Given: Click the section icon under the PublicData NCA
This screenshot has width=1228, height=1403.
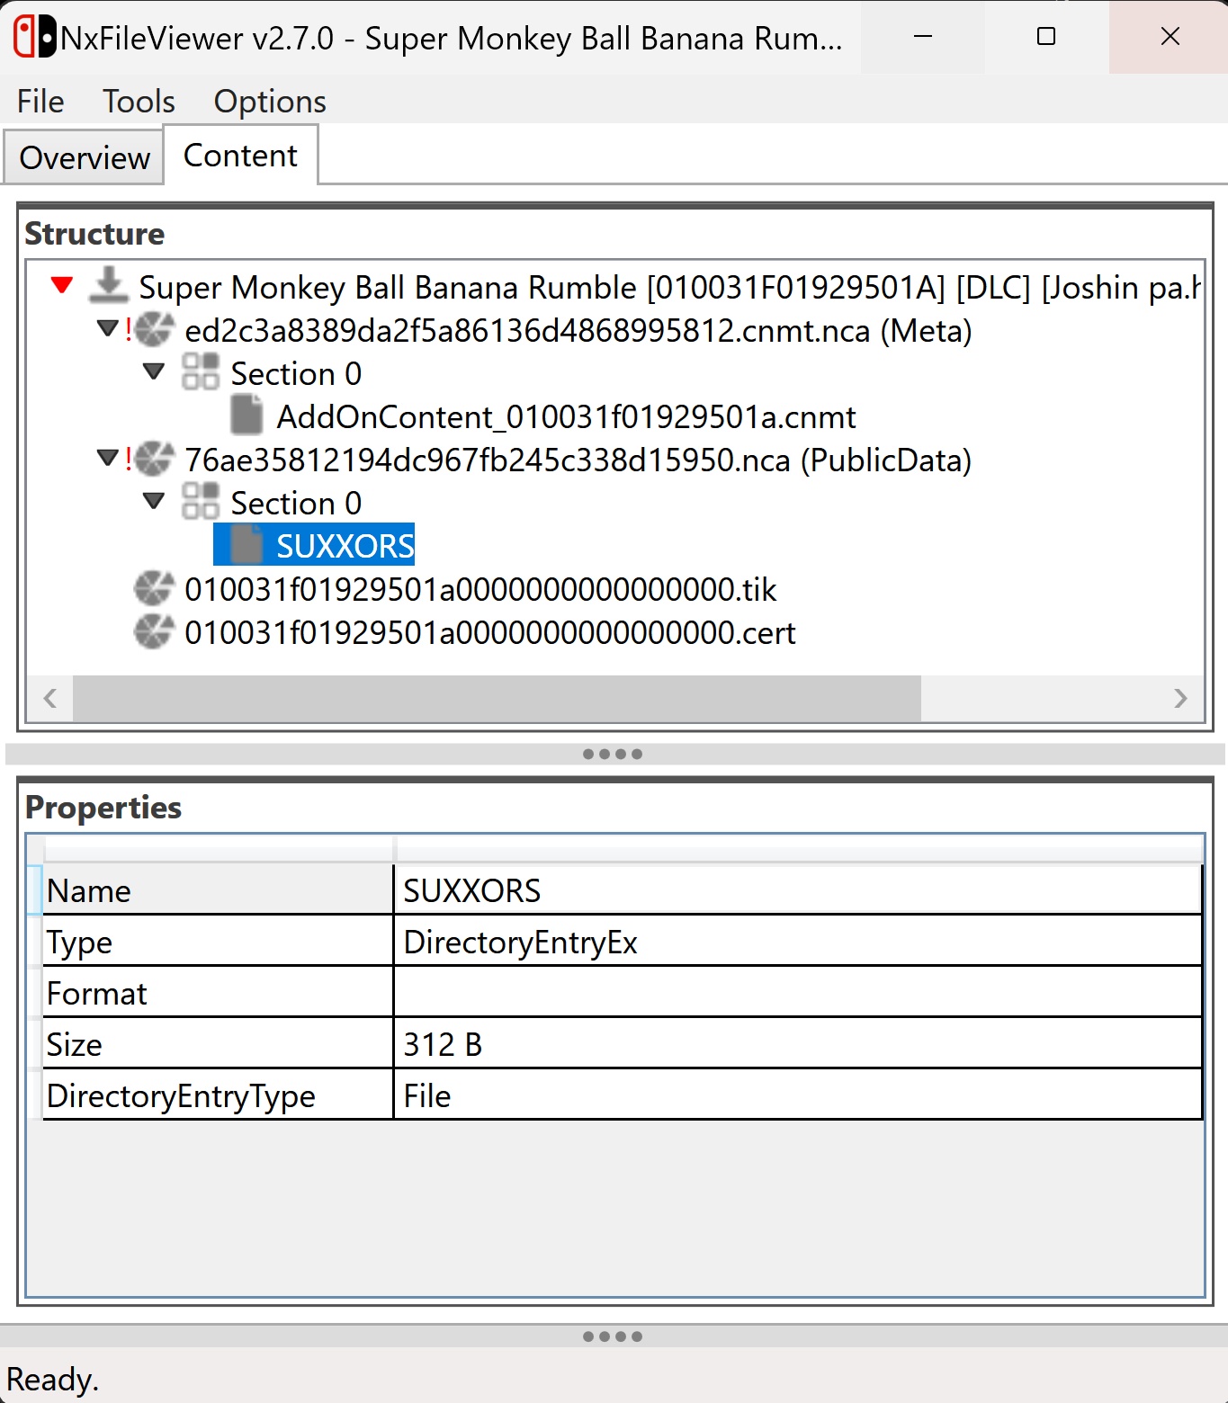Looking at the screenshot, I should tap(201, 502).
